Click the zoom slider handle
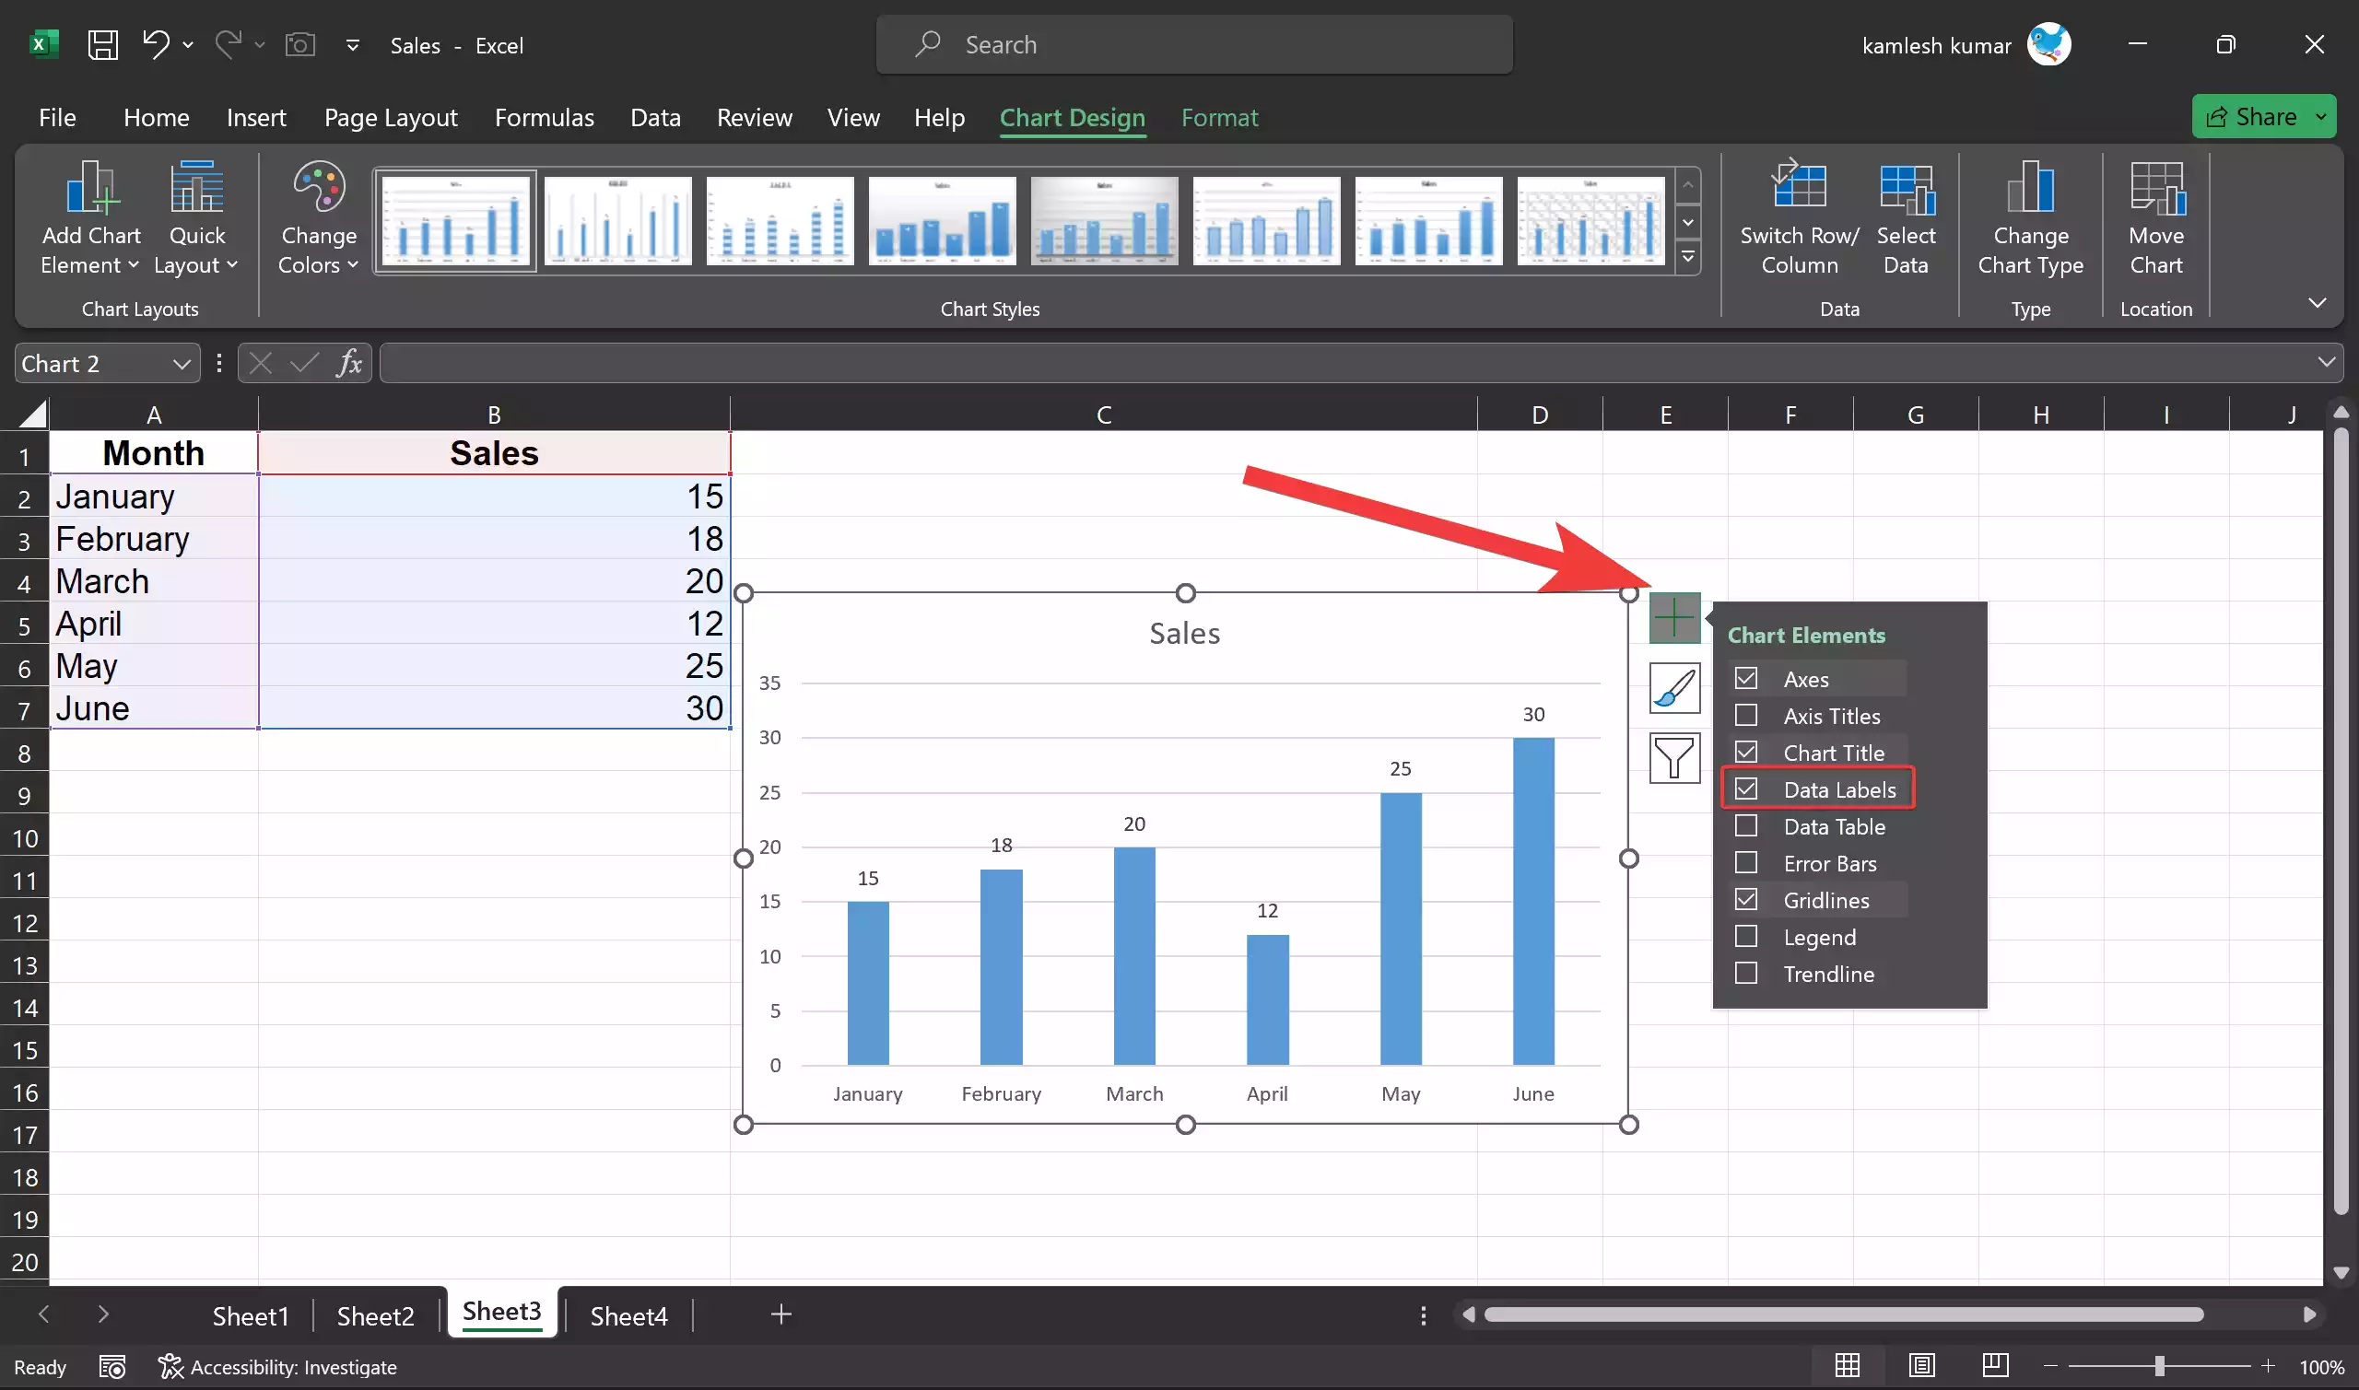The height and width of the screenshot is (1390, 2359). pyautogui.click(x=2158, y=1367)
